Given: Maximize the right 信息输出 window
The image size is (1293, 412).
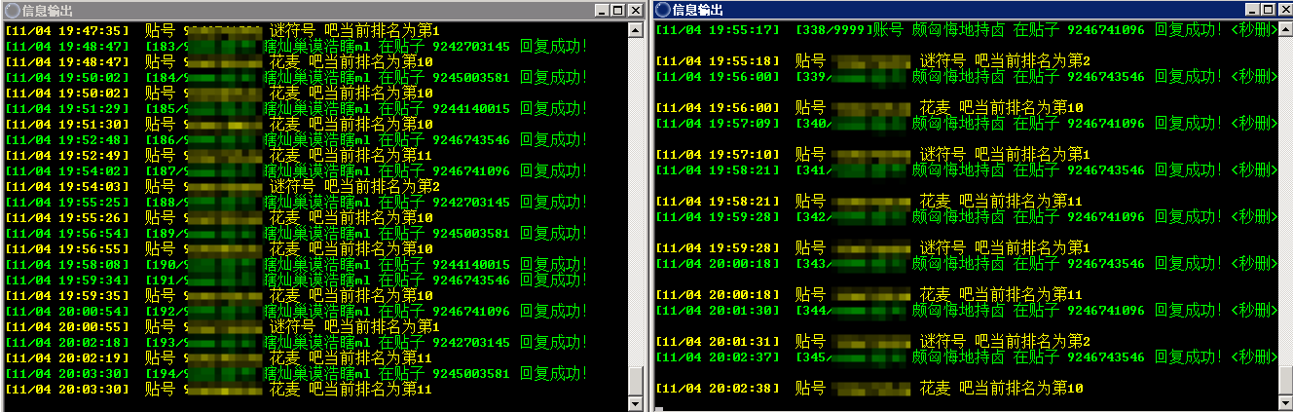Looking at the screenshot, I should (x=1266, y=10).
